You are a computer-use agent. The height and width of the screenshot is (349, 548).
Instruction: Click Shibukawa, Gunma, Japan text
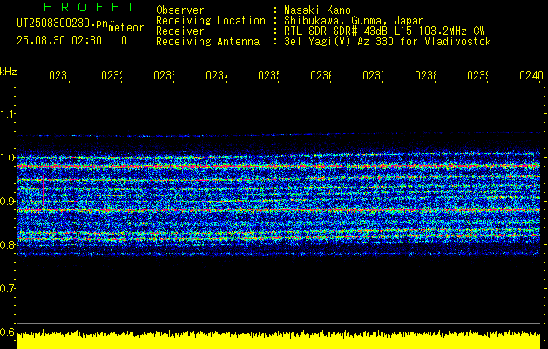tap(354, 20)
